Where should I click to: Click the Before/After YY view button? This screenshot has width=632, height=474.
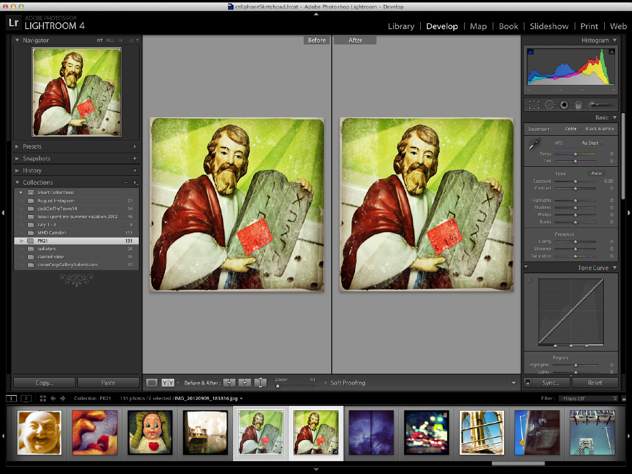coord(168,383)
